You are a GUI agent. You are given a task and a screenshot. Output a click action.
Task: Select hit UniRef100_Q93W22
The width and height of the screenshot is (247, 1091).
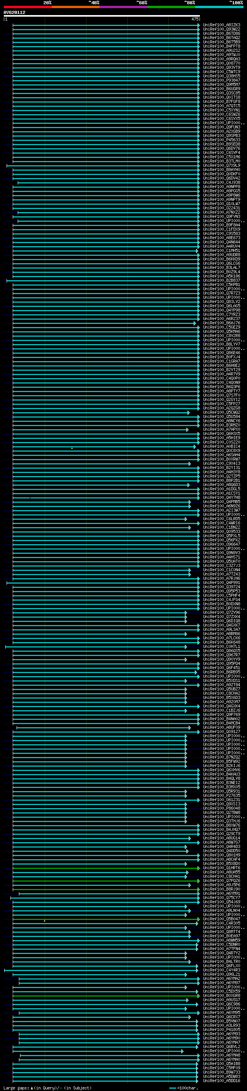click(x=222, y=29)
